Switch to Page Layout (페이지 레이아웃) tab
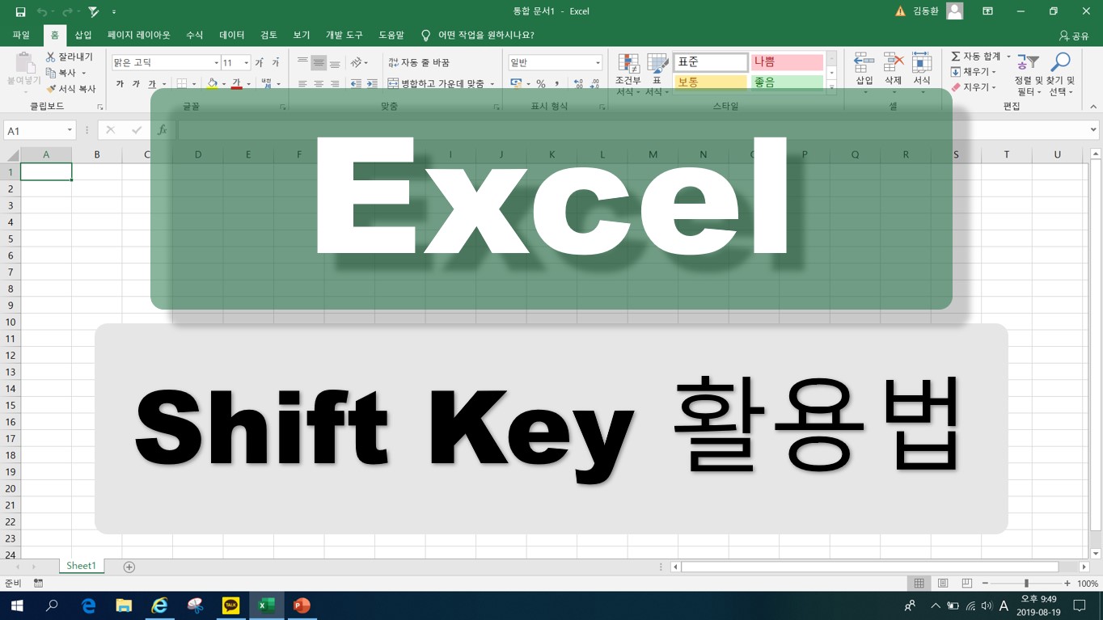Image resolution: width=1103 pixels, height=620 pixels. 139,35
